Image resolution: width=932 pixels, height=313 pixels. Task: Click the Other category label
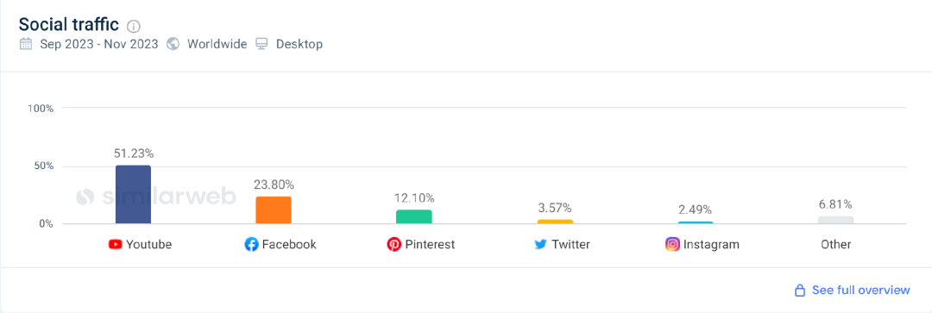pos(835,244)
